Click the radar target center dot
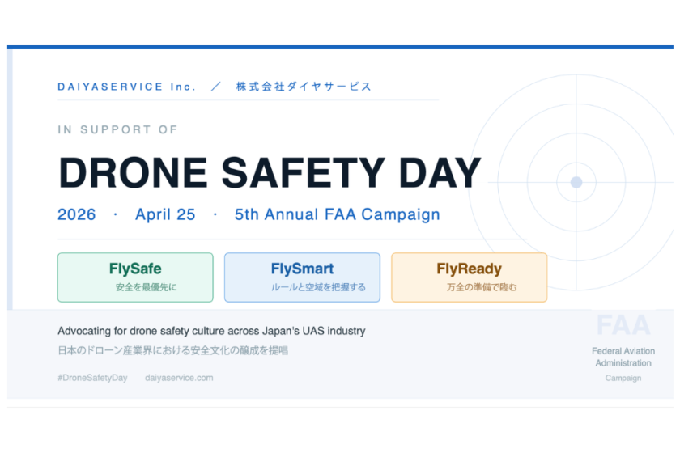Viewport: 680px width, 453px height. click(x=576, y=182)
